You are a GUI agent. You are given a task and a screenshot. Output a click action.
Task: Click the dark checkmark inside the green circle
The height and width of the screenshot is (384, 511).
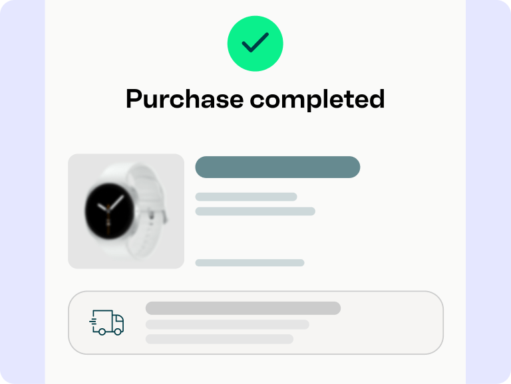click(x=255, y=43)
